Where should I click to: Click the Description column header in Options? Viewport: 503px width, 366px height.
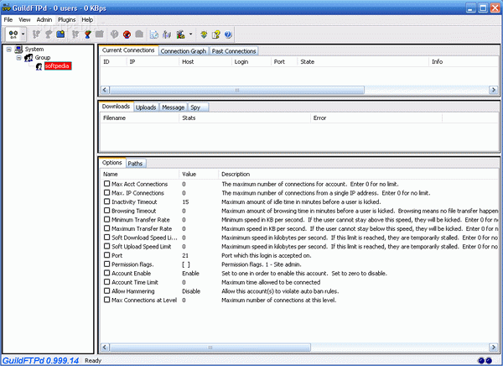[358, 174]
